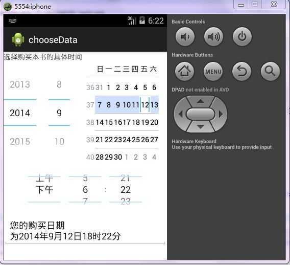290x265 pixels.
Task: Select September 13 on the calendar
Action: pos(154,105)
